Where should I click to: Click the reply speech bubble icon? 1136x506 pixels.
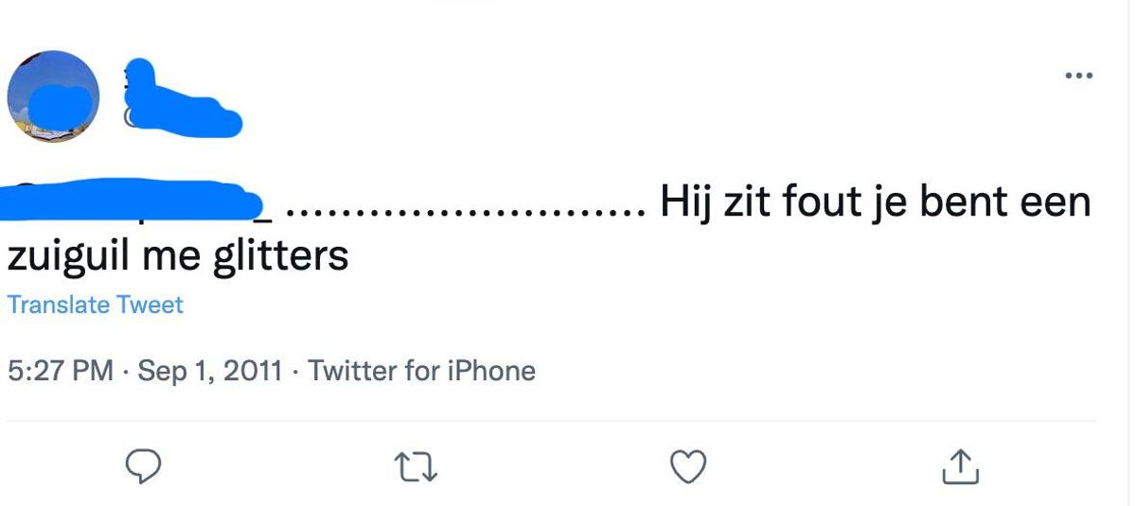(143, 465)
